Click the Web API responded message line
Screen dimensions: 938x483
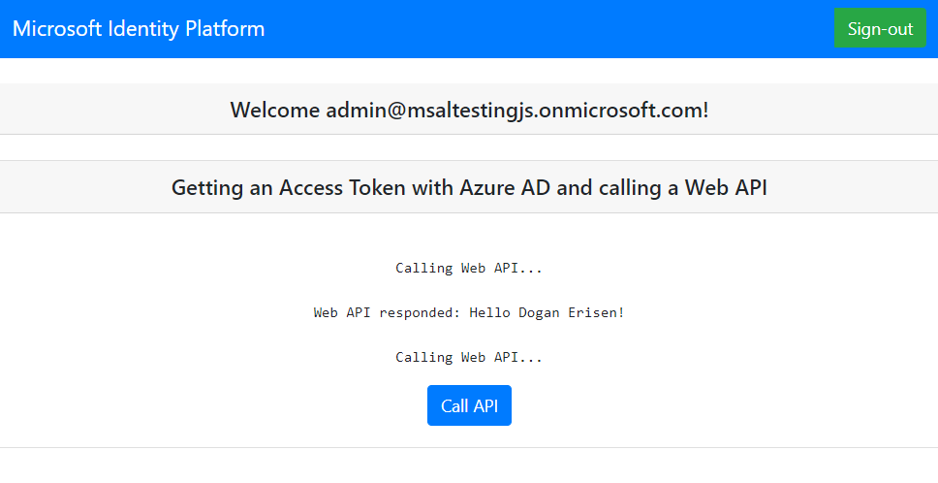(469, 312)
